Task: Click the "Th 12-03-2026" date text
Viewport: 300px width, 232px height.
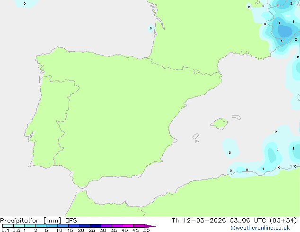Action: (199, 221)
